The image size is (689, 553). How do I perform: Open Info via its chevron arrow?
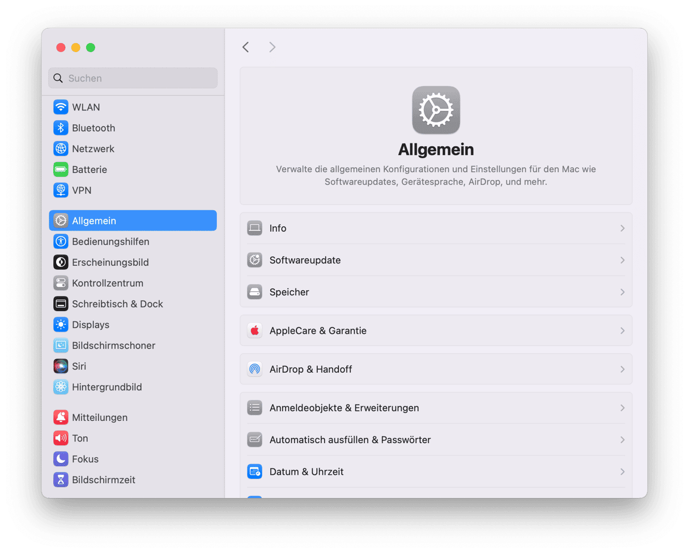tap(622, 228)
